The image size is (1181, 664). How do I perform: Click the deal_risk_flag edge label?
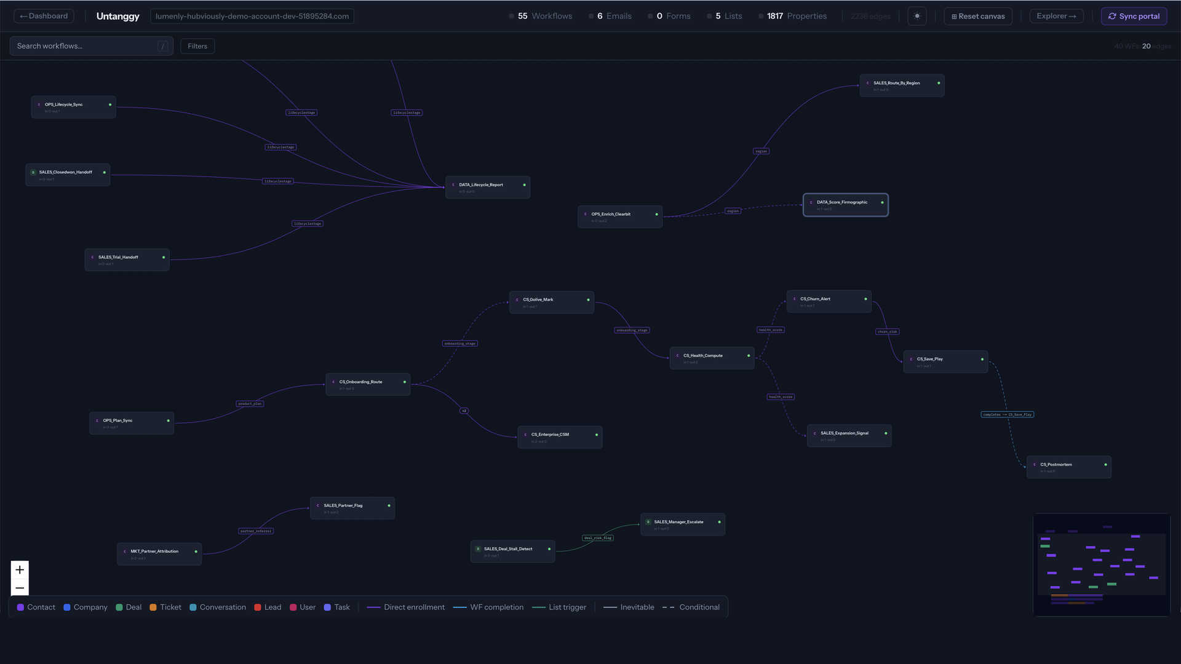pos(598,538)
